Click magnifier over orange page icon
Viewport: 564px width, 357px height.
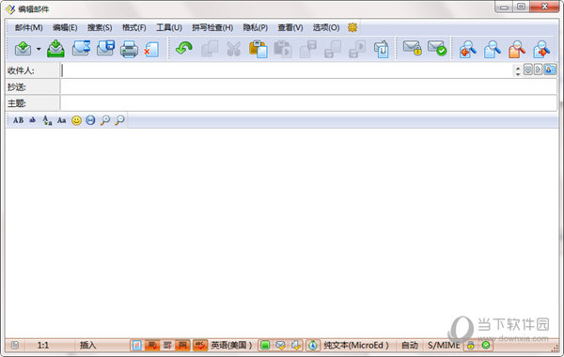click(517, 49)
